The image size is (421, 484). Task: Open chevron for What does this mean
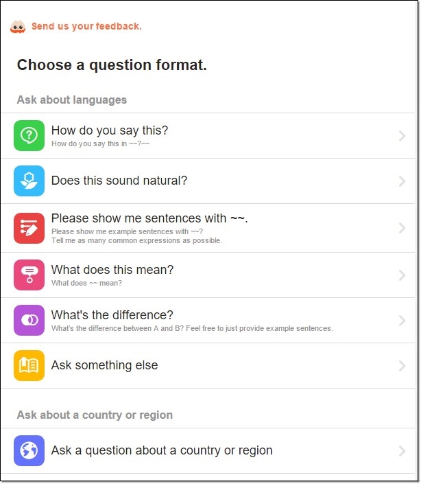402,275
